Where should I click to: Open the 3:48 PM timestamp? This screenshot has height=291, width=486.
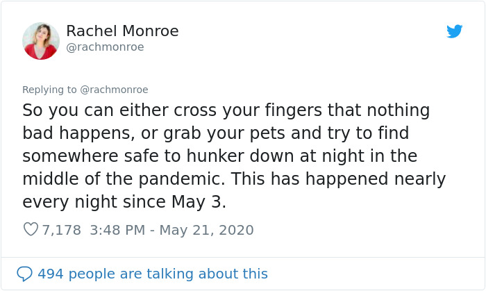tap(117, 230)
